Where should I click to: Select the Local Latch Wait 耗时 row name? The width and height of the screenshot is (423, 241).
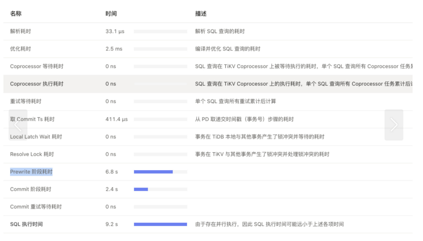(36, 136)
